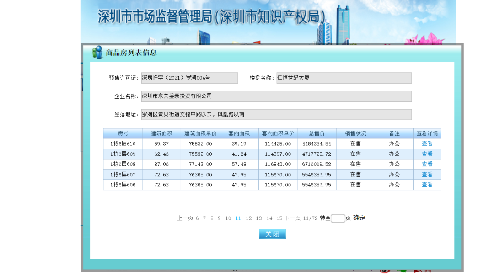Jump to page 9

pos(219,218)
